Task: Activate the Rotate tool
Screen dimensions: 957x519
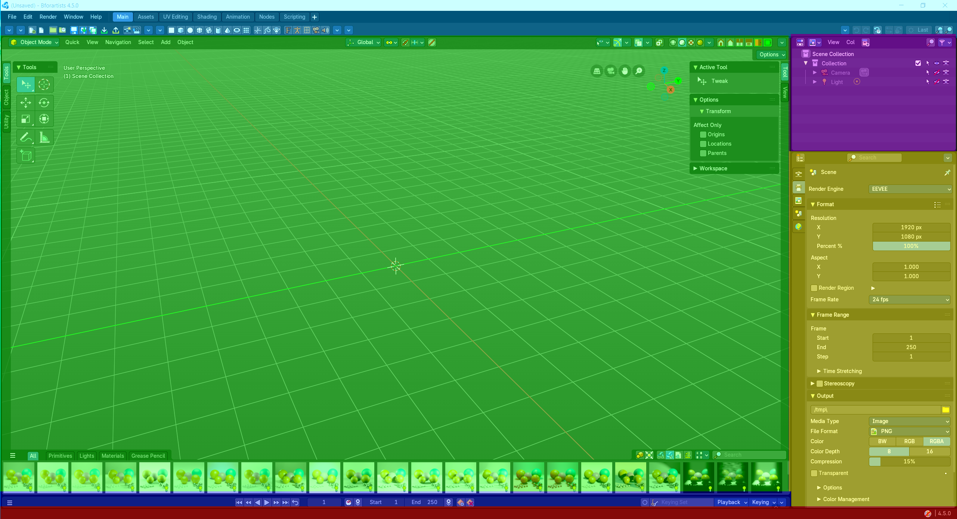Action: click(x=44, y=103)
